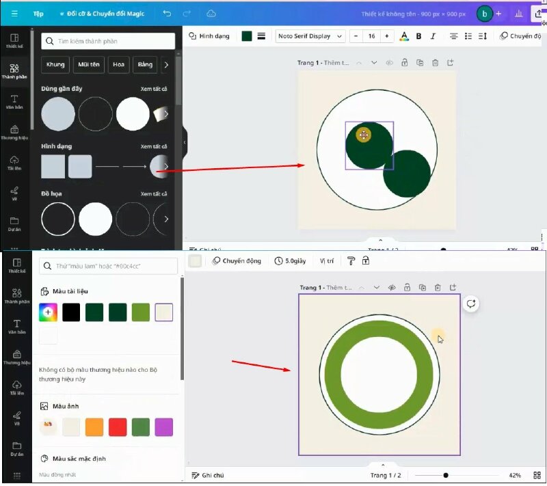The height and width of the screenshot is (486, 547).
Task: Click the cloud save status icon
Action: (211, 14)
